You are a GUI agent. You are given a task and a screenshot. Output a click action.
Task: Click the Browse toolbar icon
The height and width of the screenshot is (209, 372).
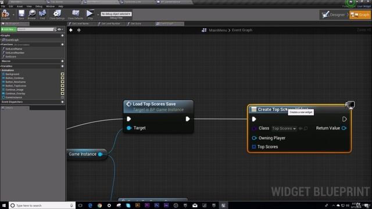pos(31,14)
